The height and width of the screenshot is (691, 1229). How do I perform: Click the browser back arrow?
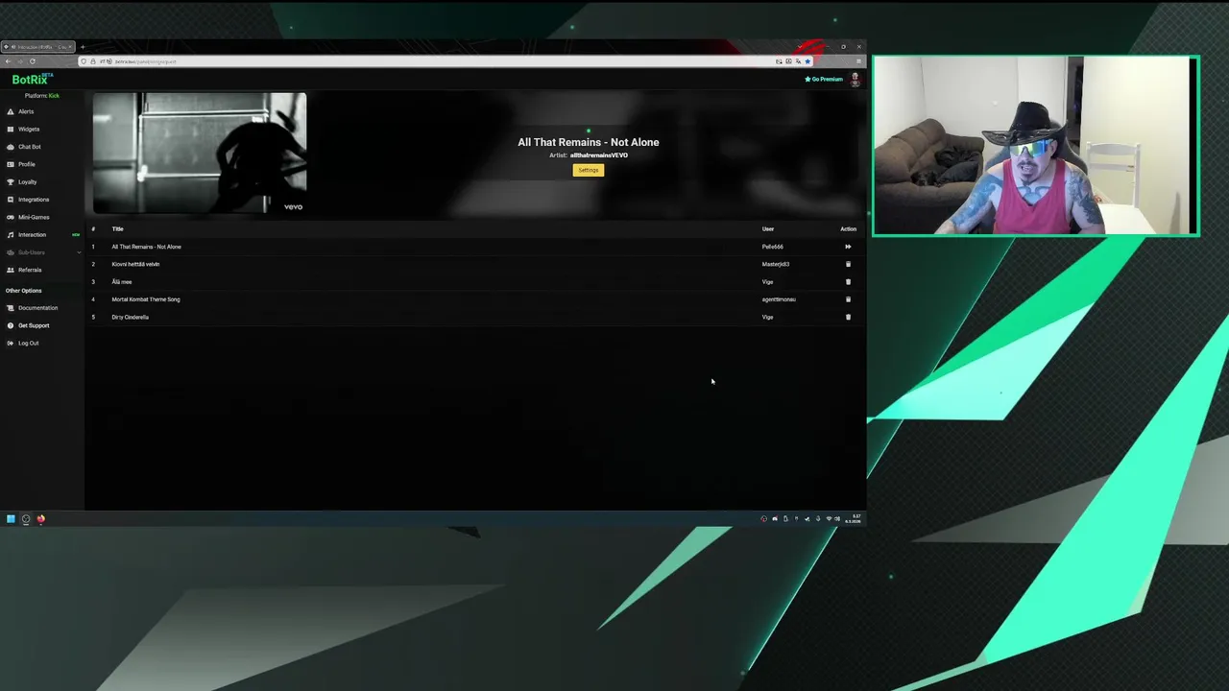pyautogui.click(x=8, y=61)
